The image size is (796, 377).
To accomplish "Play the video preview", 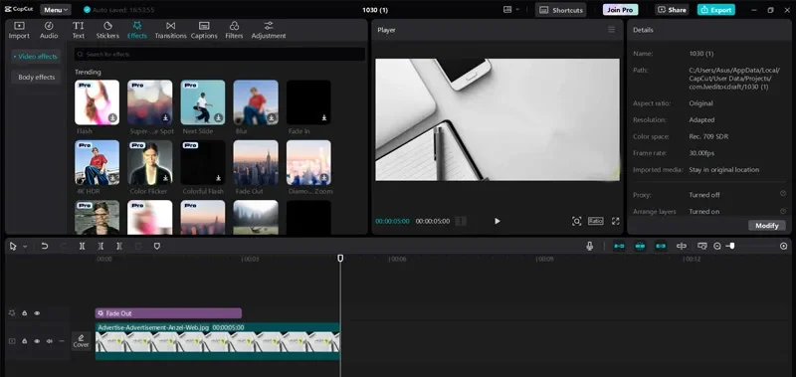I will pyautogui.click(x=497, y=221).
